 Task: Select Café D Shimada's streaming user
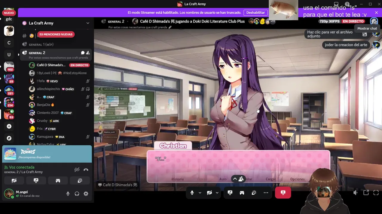point(59,65)
